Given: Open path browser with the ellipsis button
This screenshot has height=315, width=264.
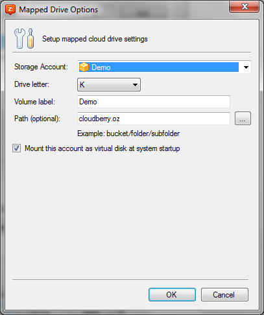Looking at the screenshot, I should click(243, 119).
